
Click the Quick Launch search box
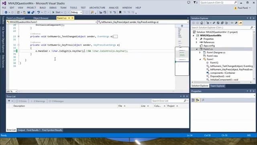coord(218,2)
